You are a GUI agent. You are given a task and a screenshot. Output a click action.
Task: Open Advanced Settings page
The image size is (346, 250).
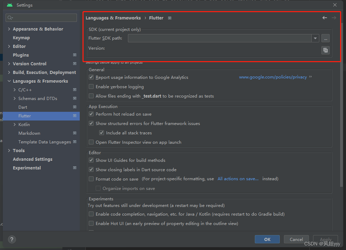coord(33,159)
